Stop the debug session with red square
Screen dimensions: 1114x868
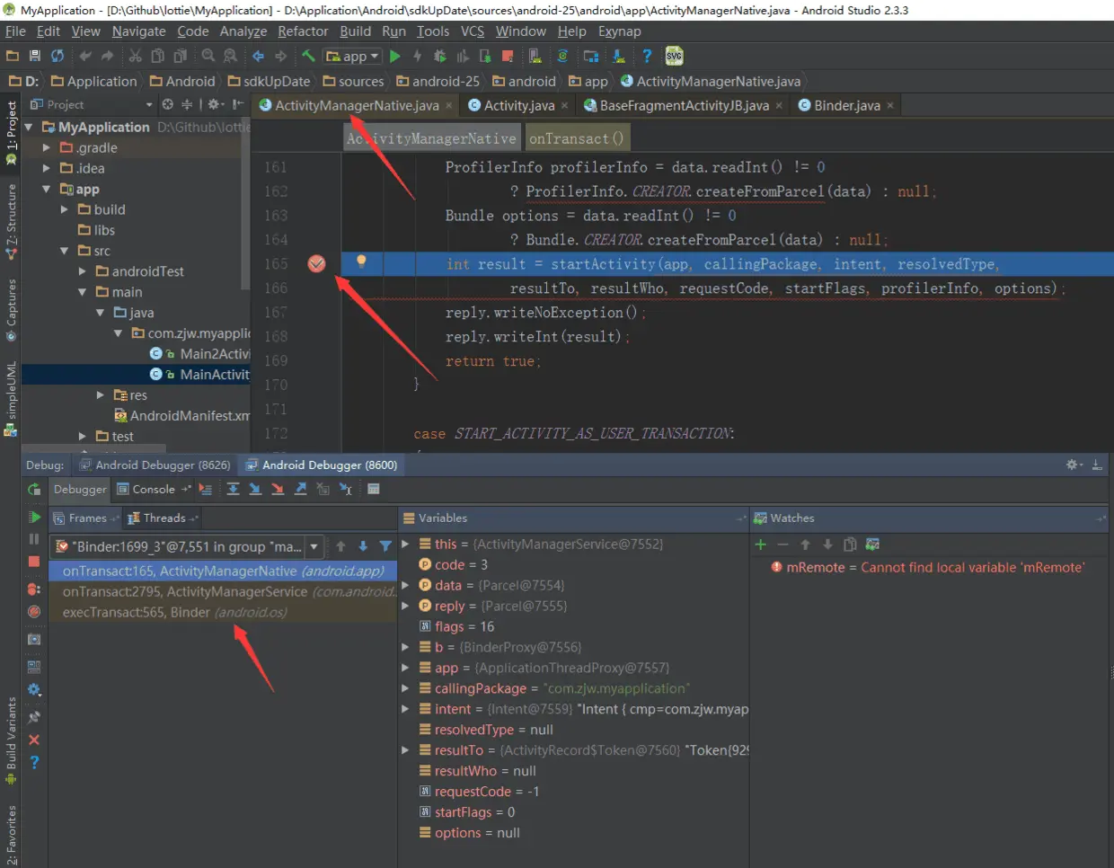coord(34,562)
